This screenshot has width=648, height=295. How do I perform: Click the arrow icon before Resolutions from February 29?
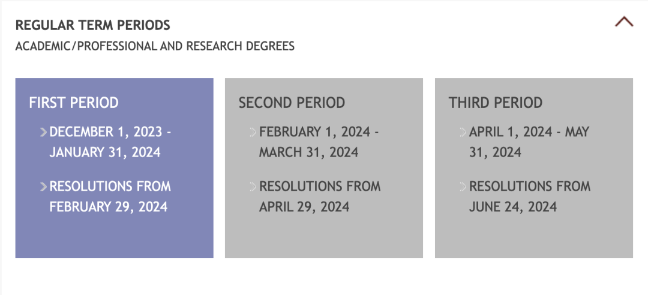coord(43,186)
